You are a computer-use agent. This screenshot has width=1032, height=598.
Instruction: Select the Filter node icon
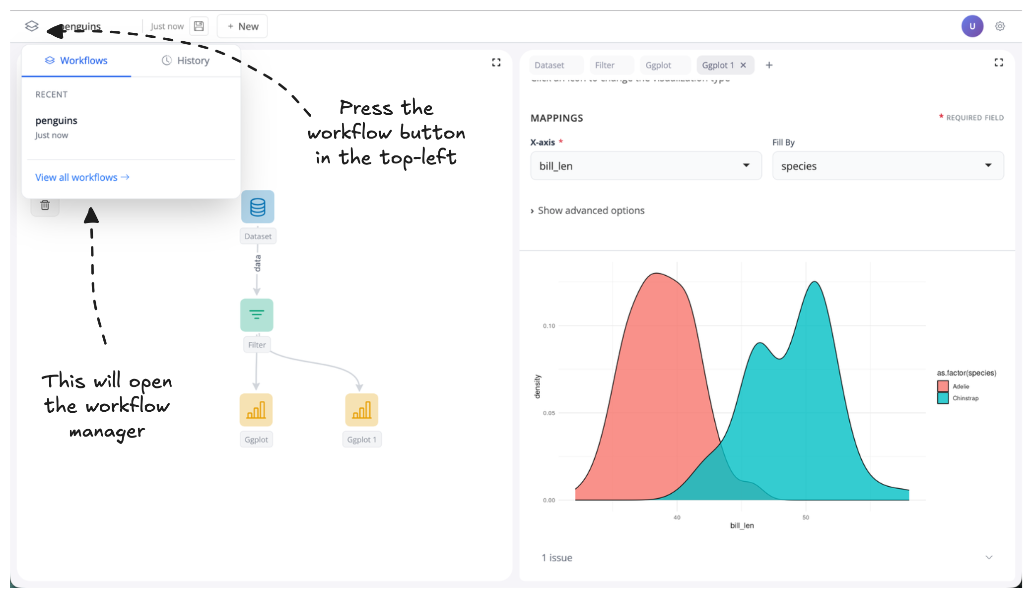coord(257,315)
